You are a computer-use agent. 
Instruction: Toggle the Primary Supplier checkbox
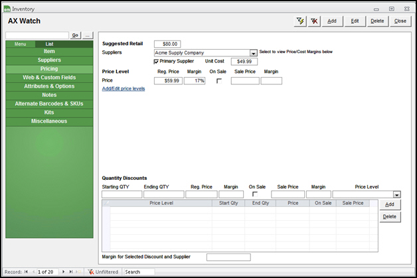click(156, 62)
